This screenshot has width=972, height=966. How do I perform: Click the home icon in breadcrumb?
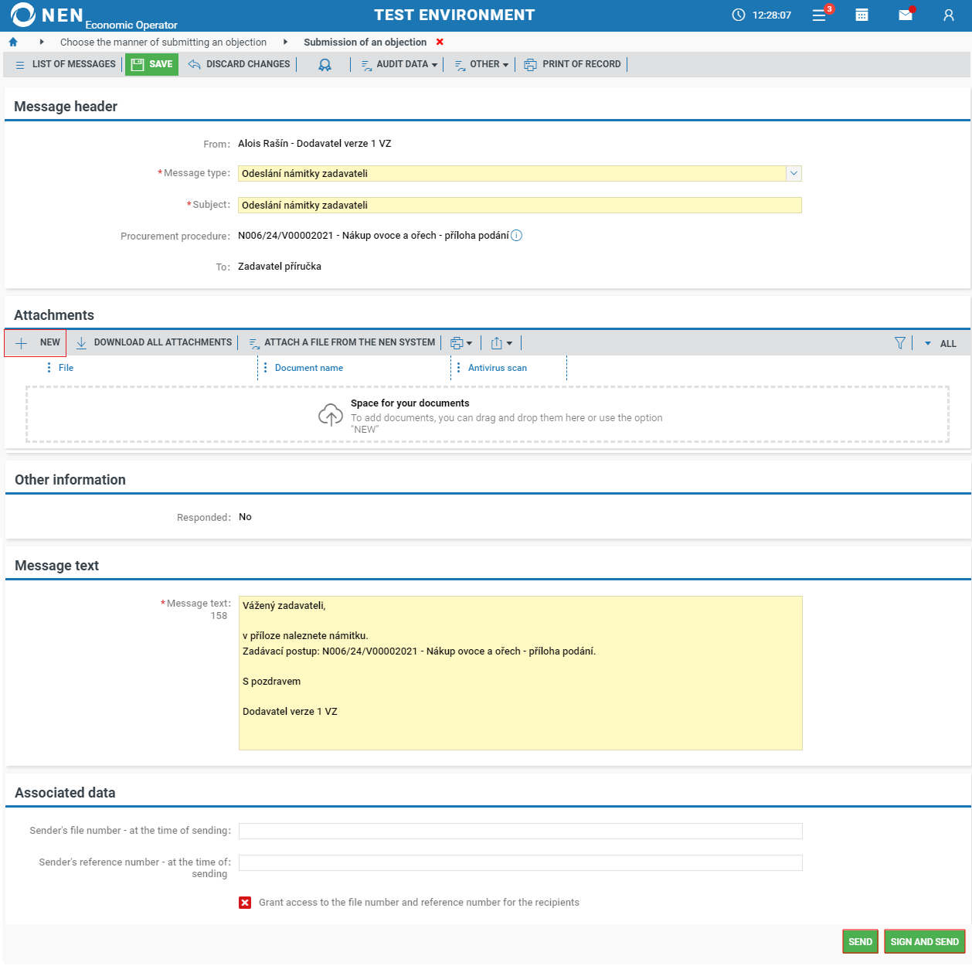13,43
